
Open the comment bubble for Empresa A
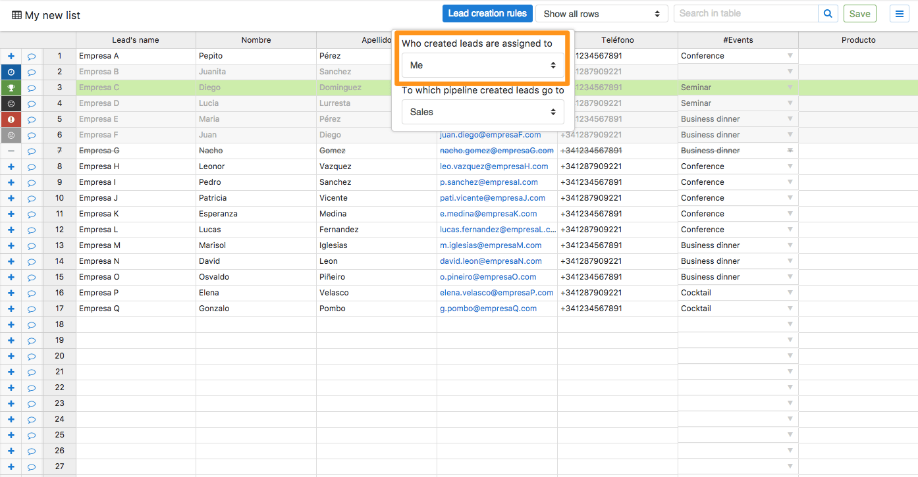coord(32,56)
